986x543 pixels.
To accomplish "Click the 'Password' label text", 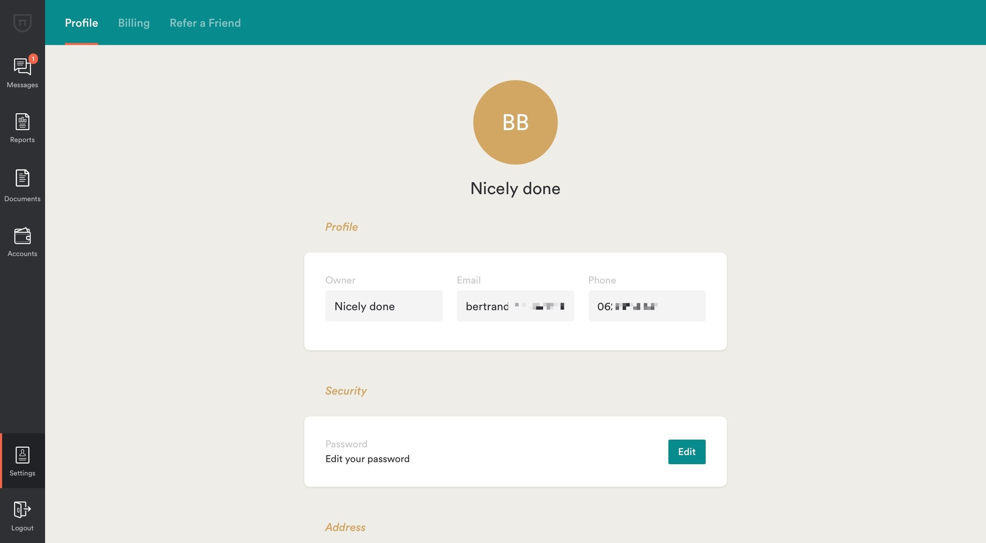I will (346, 444).
